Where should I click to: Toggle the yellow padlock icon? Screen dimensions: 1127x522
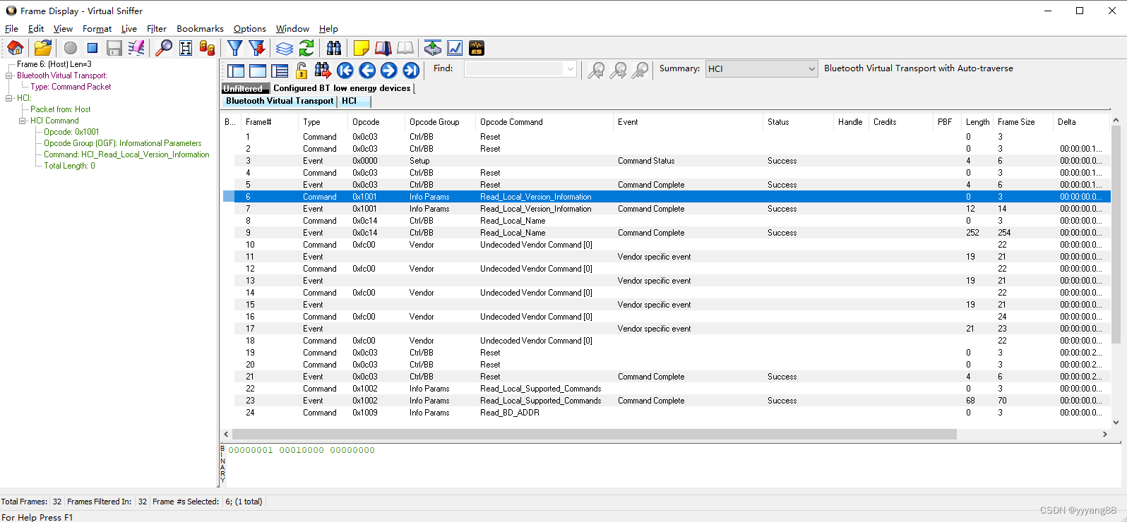[x=302, y=70]
